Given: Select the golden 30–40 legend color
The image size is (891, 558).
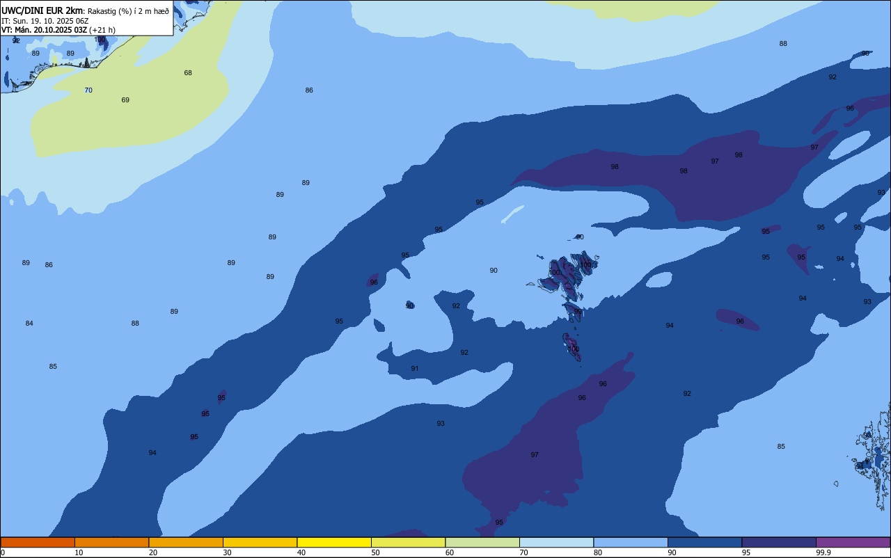Looking at the screenshot, I should (260, 542).
